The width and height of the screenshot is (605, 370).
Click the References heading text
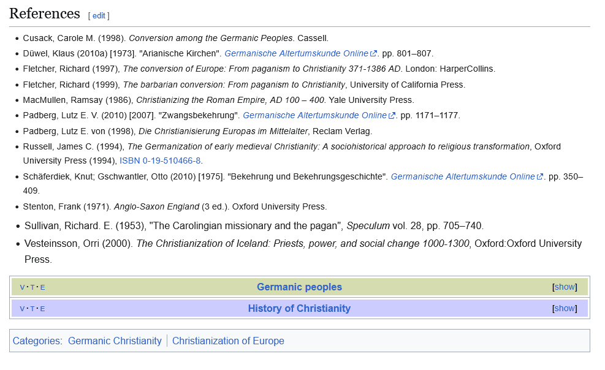click(45, 13)
